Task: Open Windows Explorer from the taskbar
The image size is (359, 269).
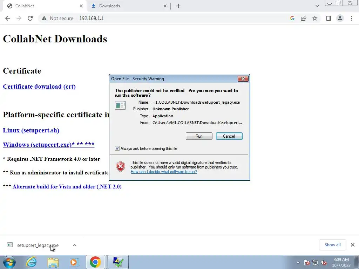Action: 53,262
